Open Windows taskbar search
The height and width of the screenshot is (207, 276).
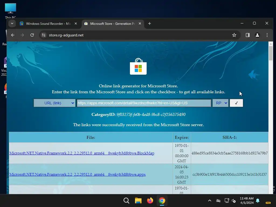click(126, 201)
